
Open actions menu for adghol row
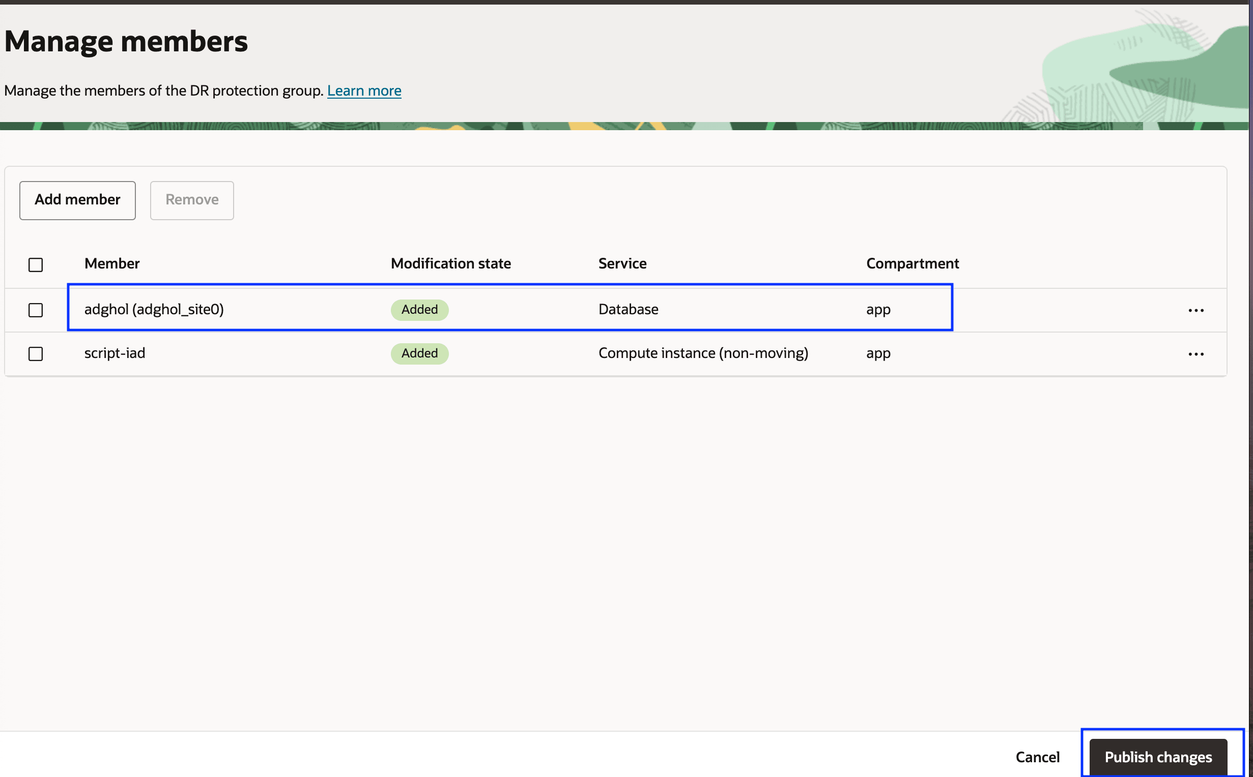(1195, 310)
